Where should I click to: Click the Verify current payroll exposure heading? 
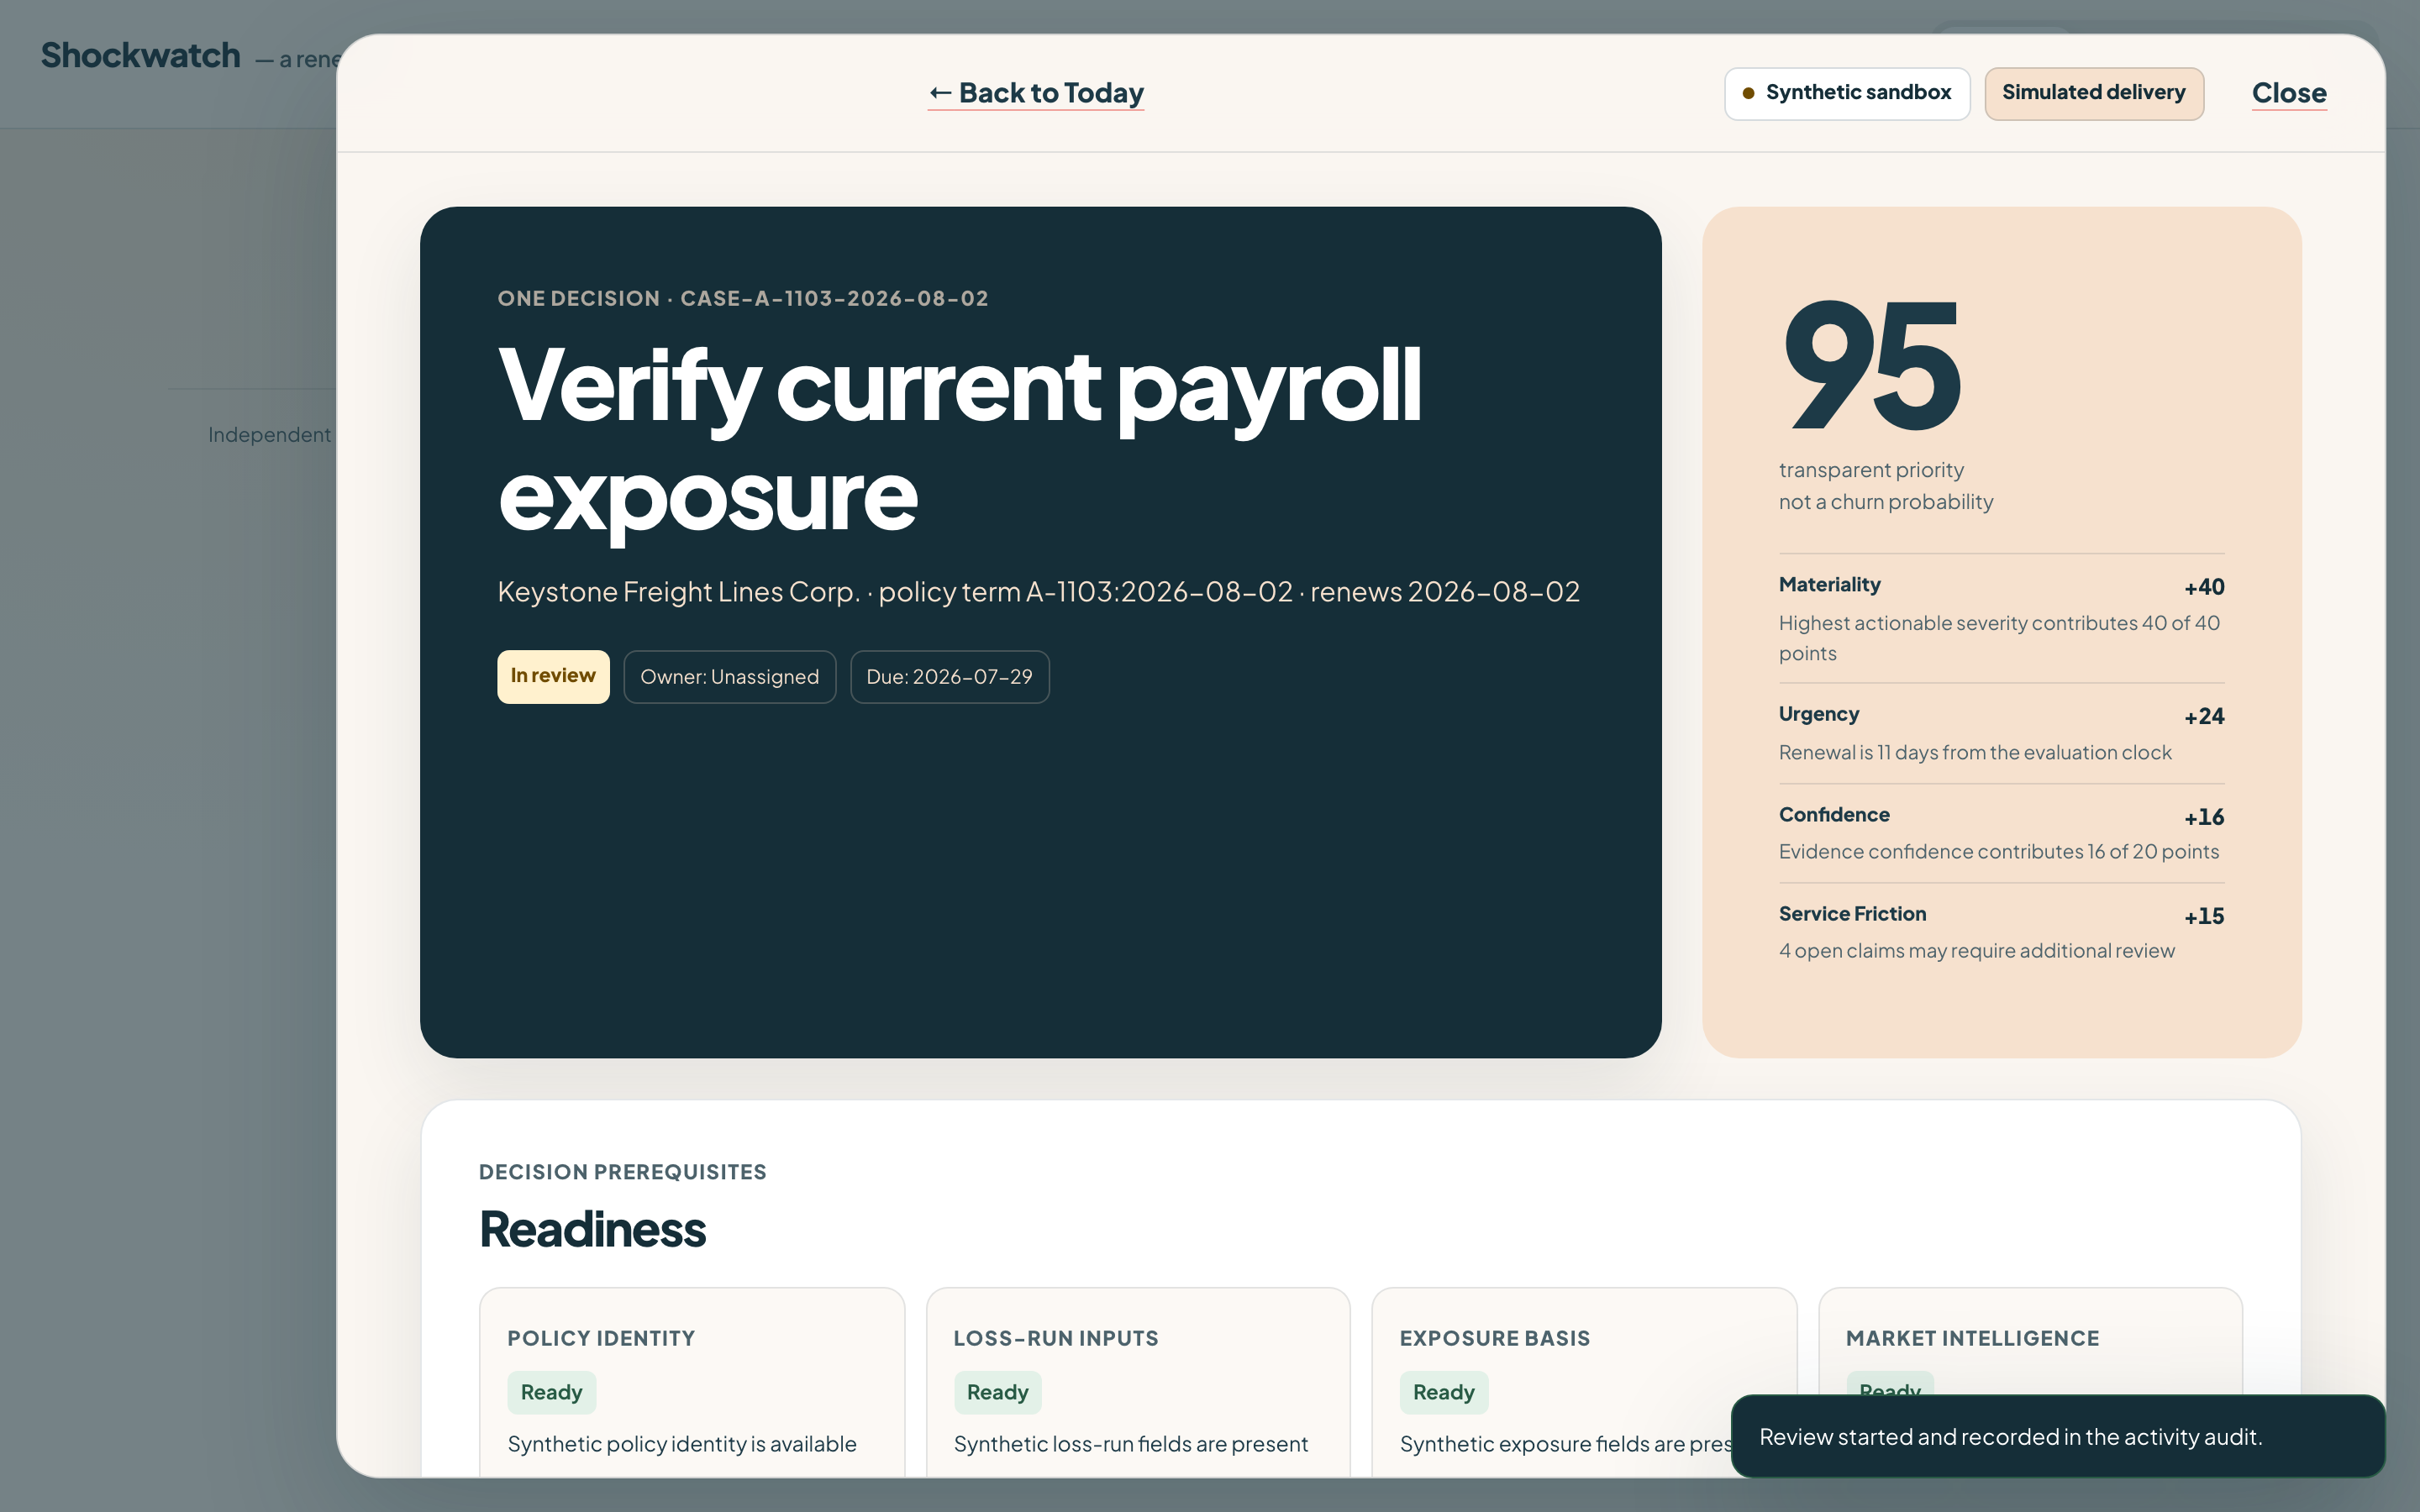coord(960,440)
